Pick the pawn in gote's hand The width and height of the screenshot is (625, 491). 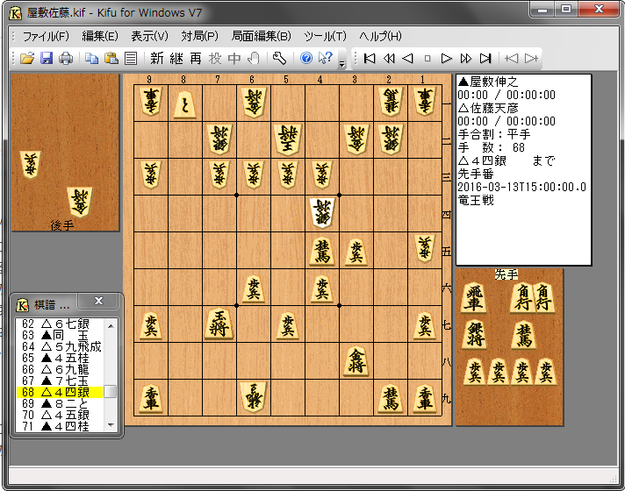31,165
